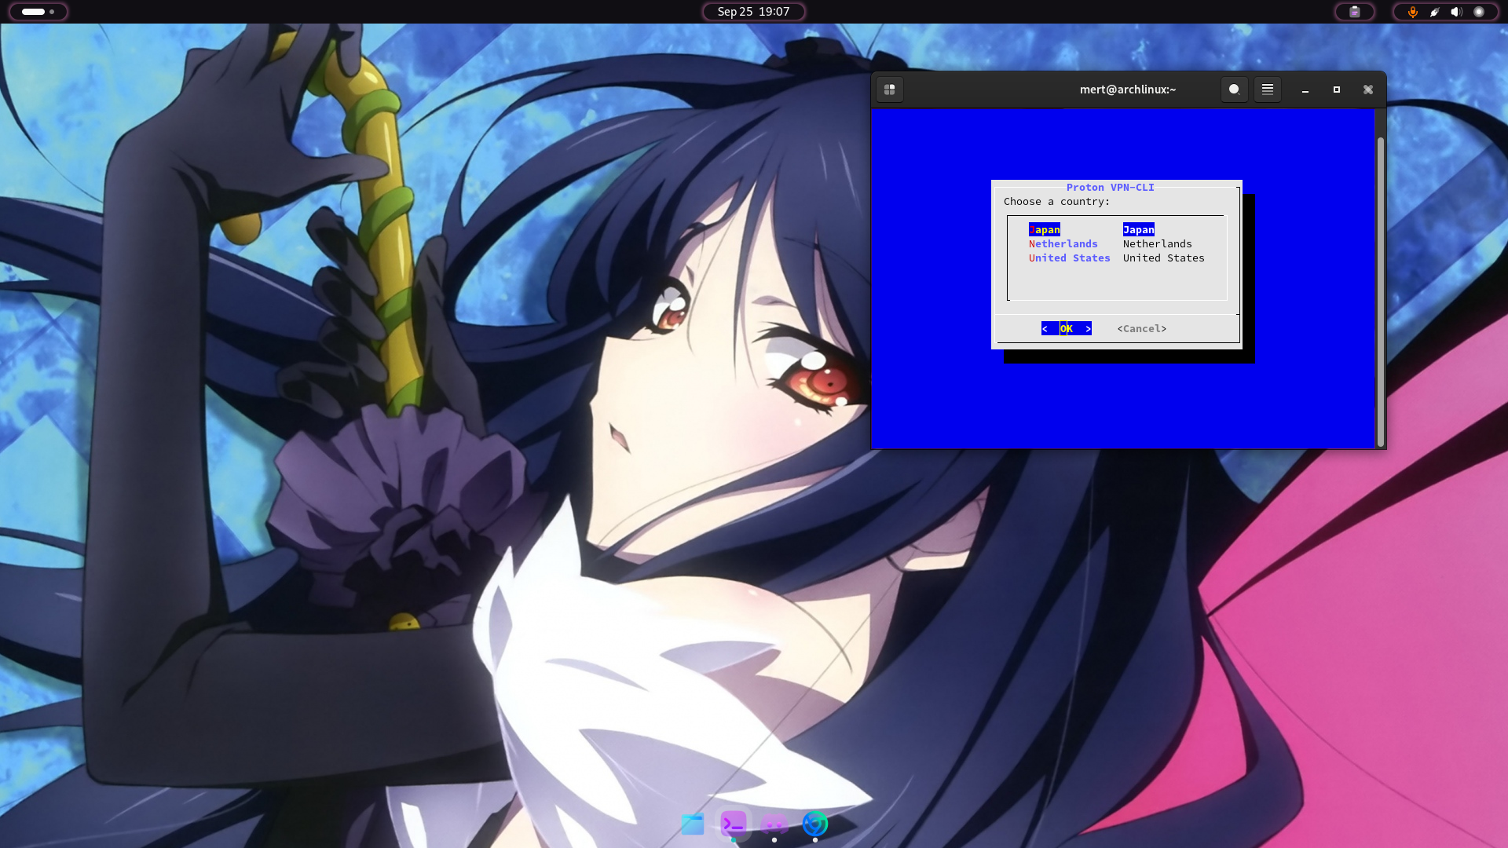Viewport: 1508px width, 848px height.
Task: Open the terminal hamburger menu
Action: tap(1267, 90)
